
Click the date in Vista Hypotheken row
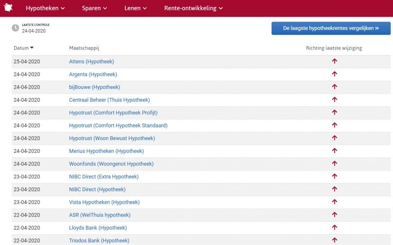click(27, 202)
